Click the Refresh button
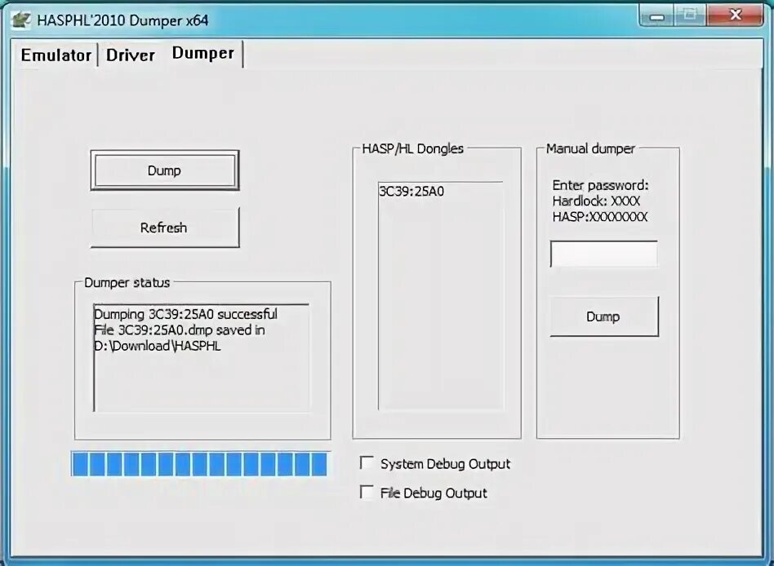 pyautogui.click(x=164, y=228)
